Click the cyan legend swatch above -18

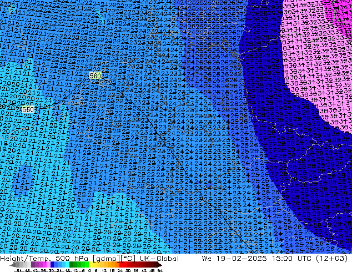pyautogui.click(x=68, y=264)
